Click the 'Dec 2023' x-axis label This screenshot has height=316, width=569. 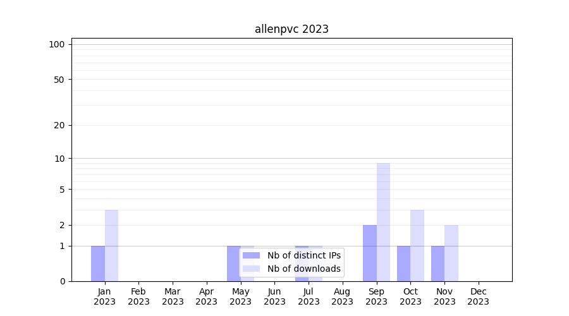click(x=479, y=296)
